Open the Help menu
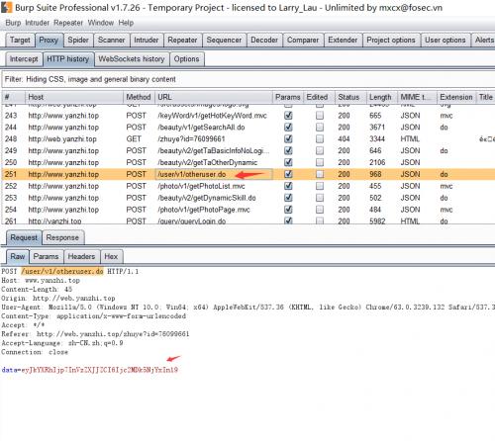This screenshot has height=441, width=495. click(126, 23)
